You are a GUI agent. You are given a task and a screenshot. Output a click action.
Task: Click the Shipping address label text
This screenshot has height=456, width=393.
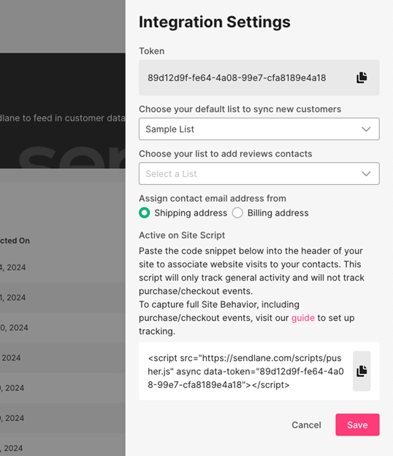[191, 213]
